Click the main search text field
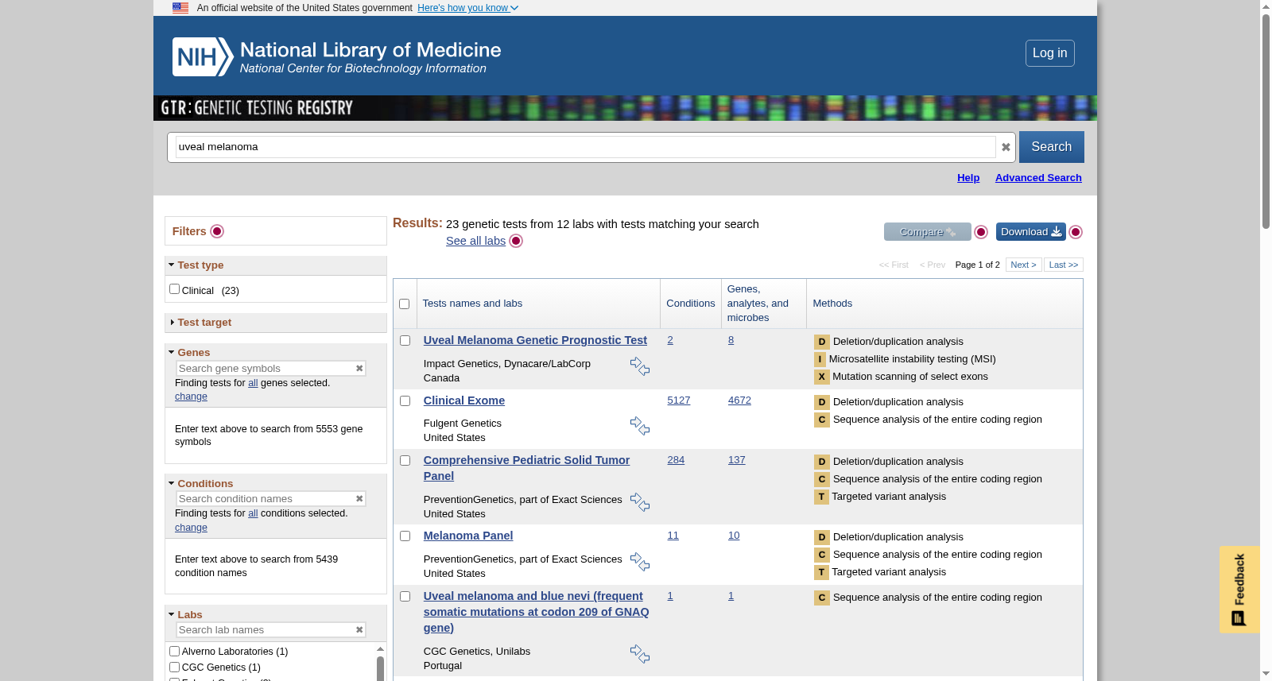Image resolution: width=1272 pixels, height=681 pixels. pos(585,147)
